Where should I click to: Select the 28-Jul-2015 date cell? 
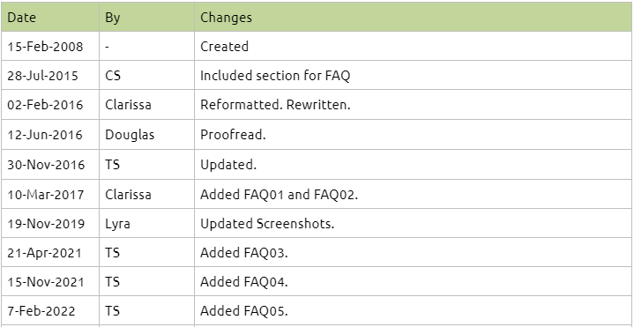50,75
